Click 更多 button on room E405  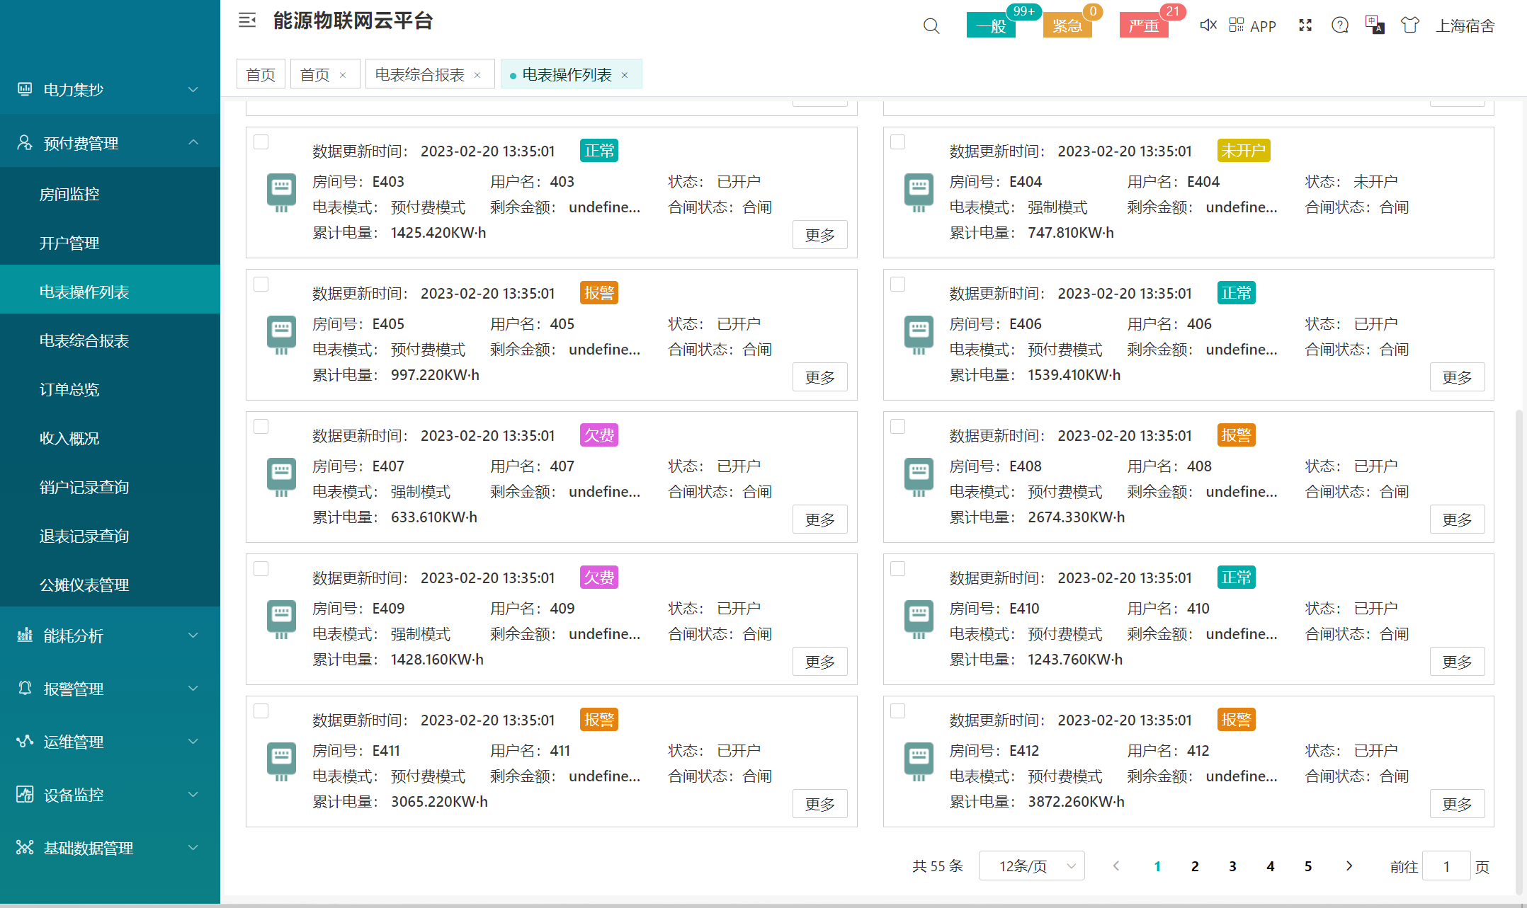pos(819,377)
